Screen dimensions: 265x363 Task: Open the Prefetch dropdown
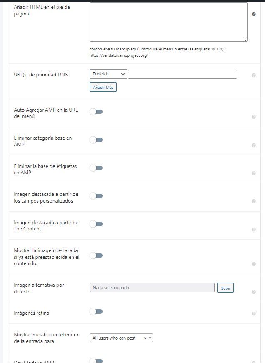coord(108,74)
